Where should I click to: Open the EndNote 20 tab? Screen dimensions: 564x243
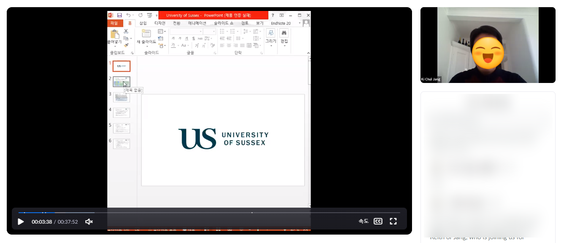(281, 23)
